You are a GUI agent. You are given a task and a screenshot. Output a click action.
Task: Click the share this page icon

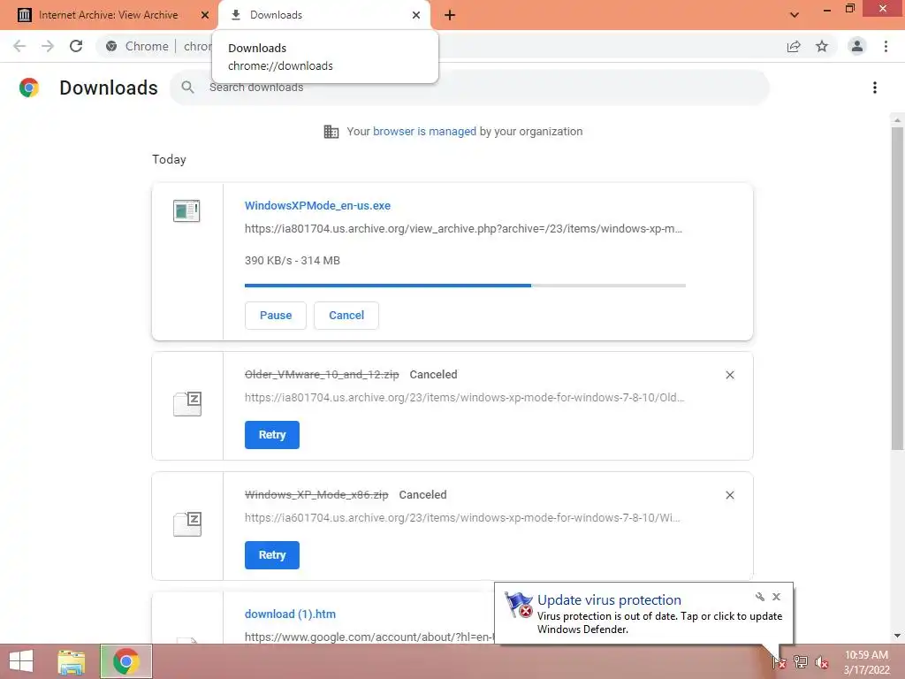tap(794, 46)
